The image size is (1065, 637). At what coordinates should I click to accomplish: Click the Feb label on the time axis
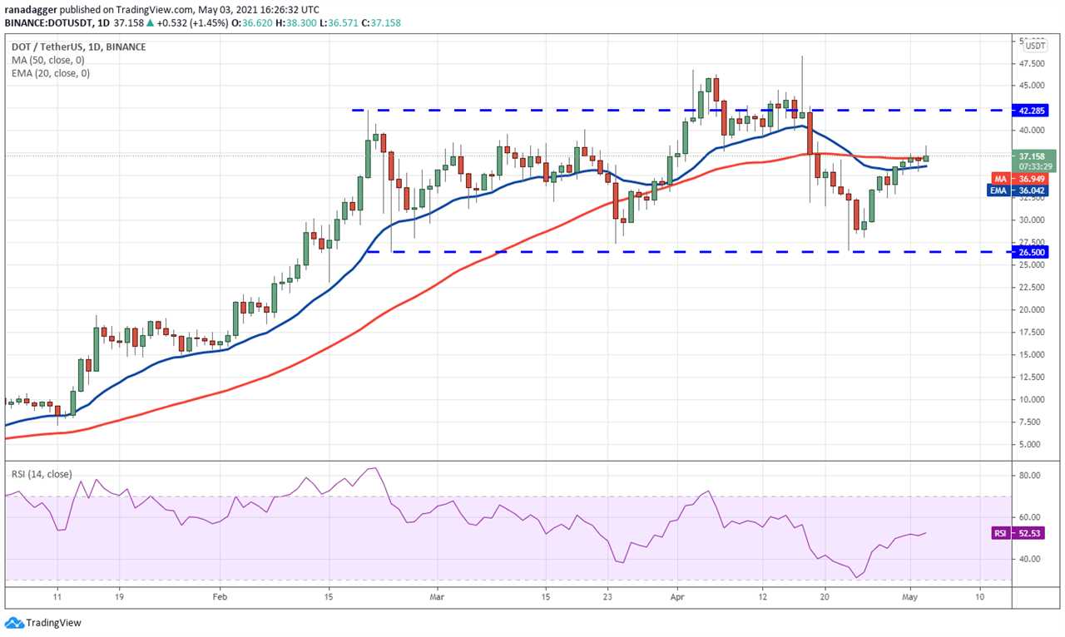[220, 597]
